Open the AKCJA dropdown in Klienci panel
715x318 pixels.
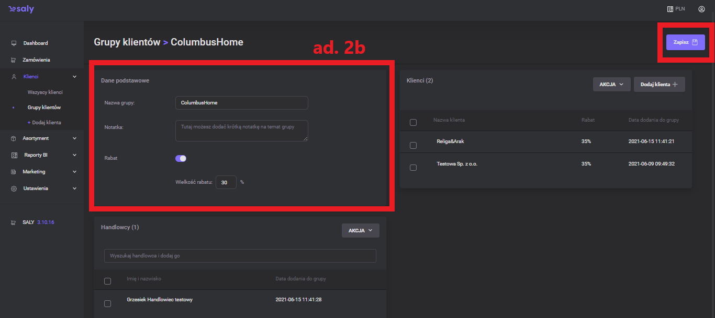611,85
